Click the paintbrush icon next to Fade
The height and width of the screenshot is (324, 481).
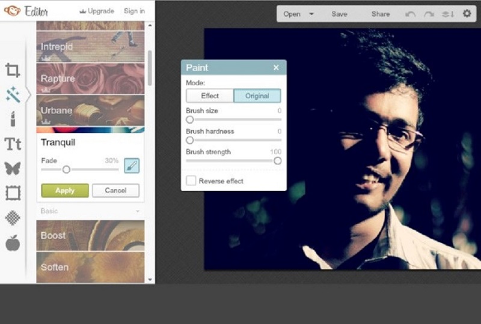coord(132,166)
